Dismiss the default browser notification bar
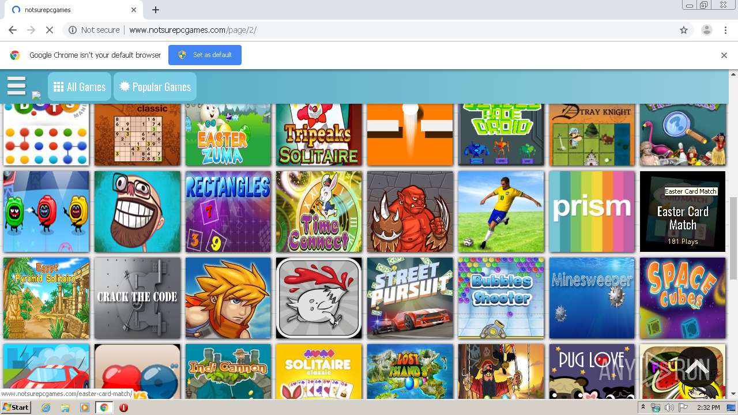Viewport: 738px width, 415px height. click(x=724, y=55)
